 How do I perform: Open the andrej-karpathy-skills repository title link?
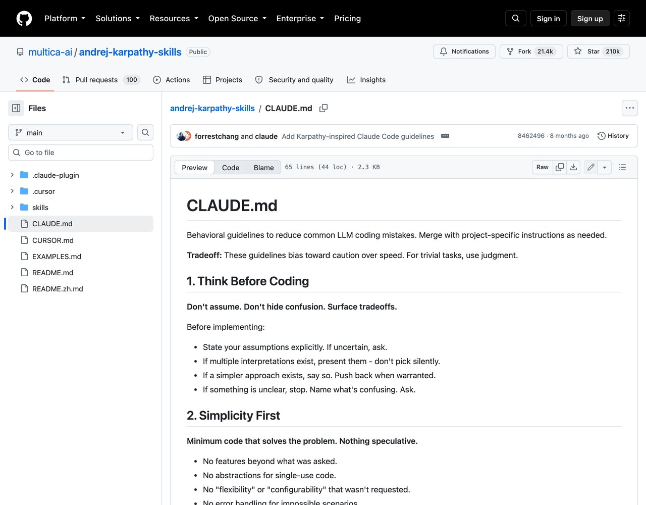point(130,52)
